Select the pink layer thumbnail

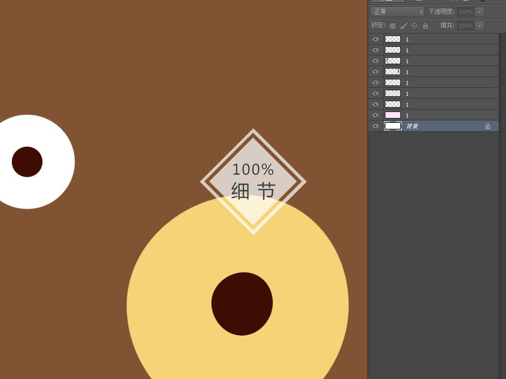coord(393,115)
